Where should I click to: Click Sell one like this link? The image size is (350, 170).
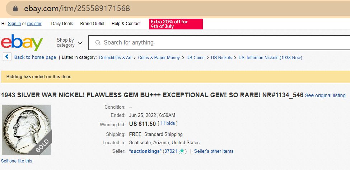click(17, 161)
